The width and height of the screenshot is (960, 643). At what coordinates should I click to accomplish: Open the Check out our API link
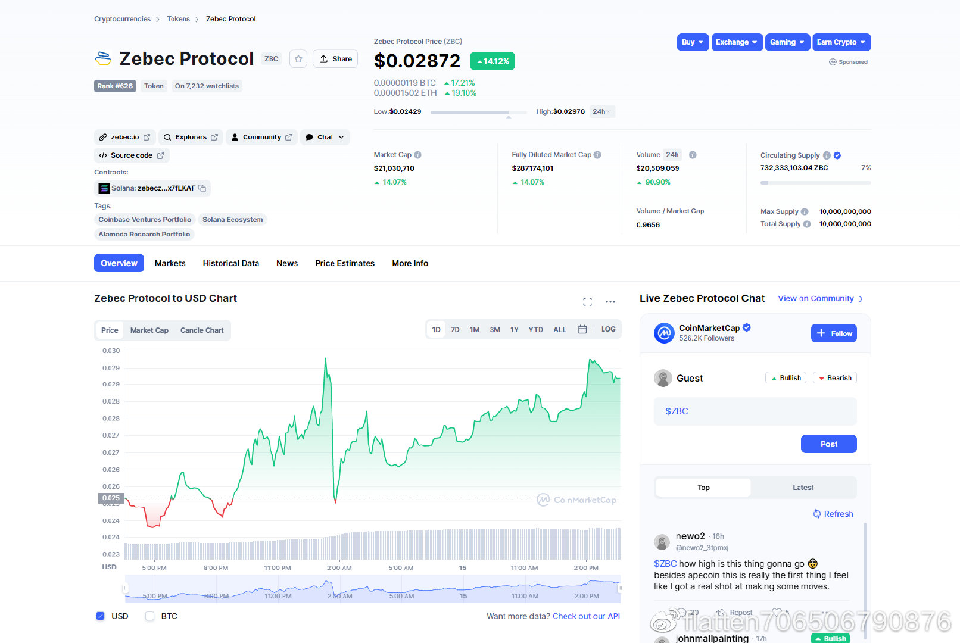click(x=586, y=616)
